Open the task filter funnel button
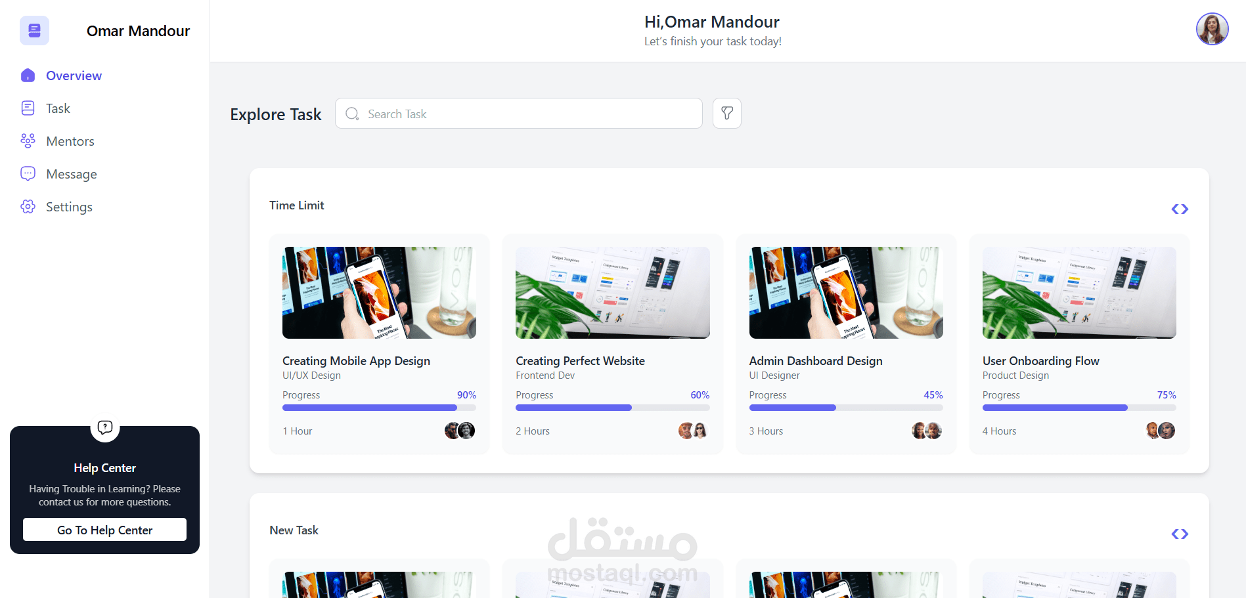This screenshot has height=598, width=1246. click(x=727, y=113)
